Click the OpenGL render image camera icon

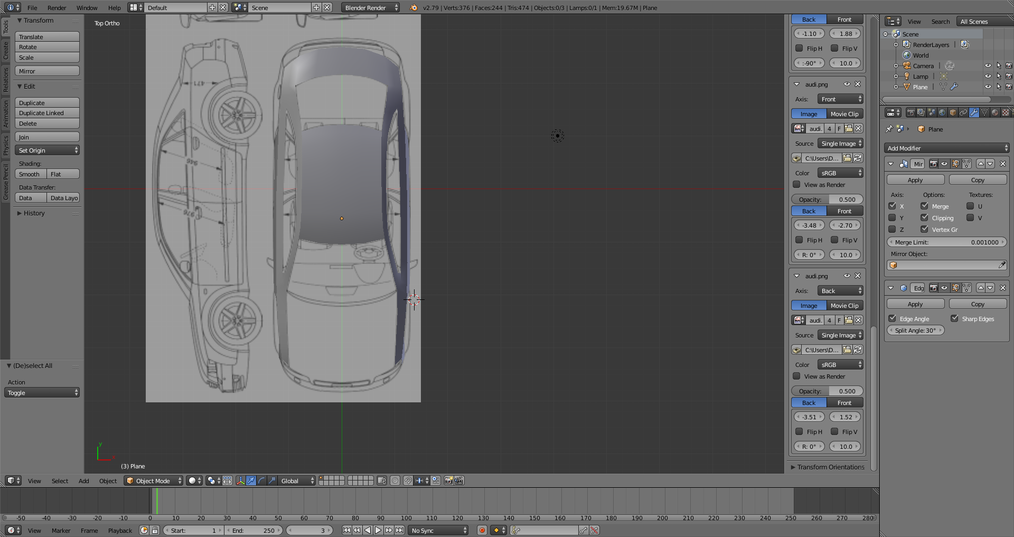[448, 481]
